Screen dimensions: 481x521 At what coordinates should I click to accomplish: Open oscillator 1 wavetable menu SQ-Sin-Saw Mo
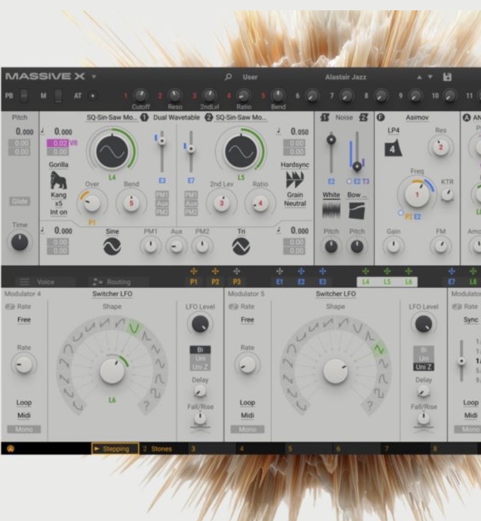111,117
